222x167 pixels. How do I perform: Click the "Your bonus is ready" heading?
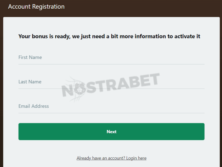[109, 36]
